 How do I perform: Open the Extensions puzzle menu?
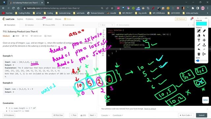tap(193, 8)
